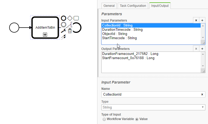
Task: Select the Value radio button
Action: (x=137, y=119)
